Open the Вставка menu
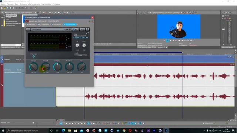The height and width of the screenshot is (133, 237). tap(23, 4)
